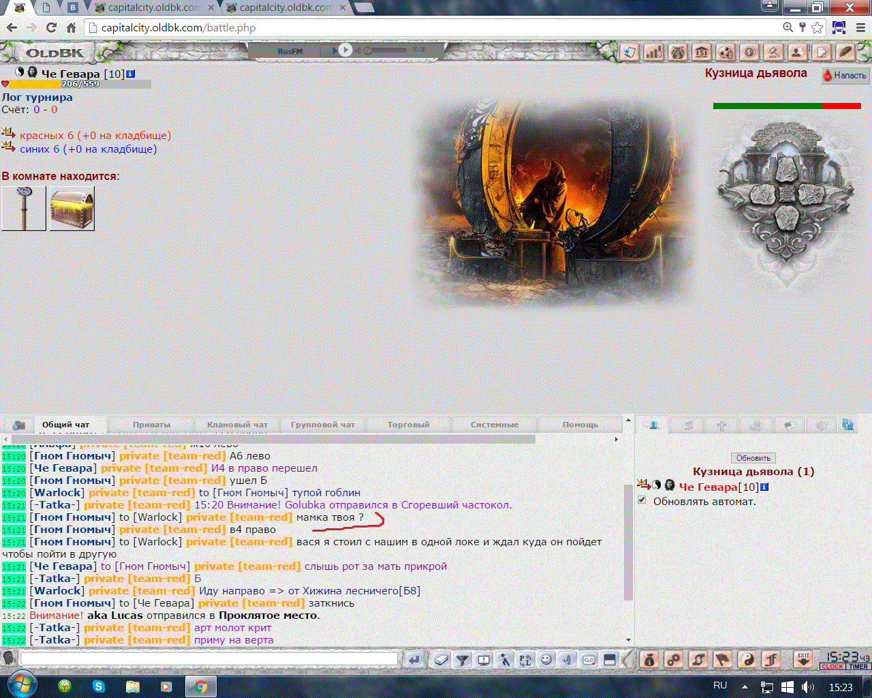Screen dimensions: 872x698
Task: Click the gothic F forum icon
Action: pyautogui.click(x=772, y=659)
